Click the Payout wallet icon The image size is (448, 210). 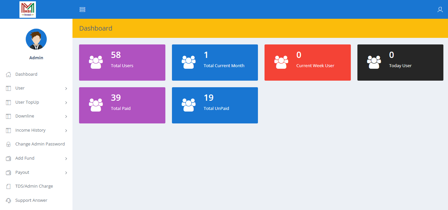pyautogui.click(x=9, y=172)
